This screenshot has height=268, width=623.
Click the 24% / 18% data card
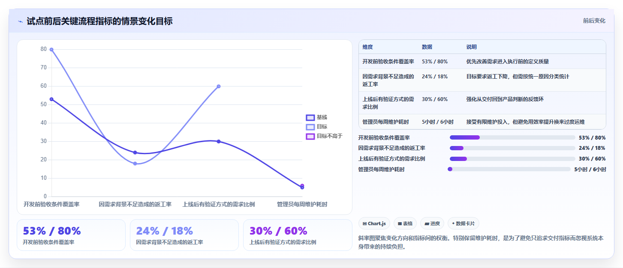pyautogui.click(x=184, y=235)
